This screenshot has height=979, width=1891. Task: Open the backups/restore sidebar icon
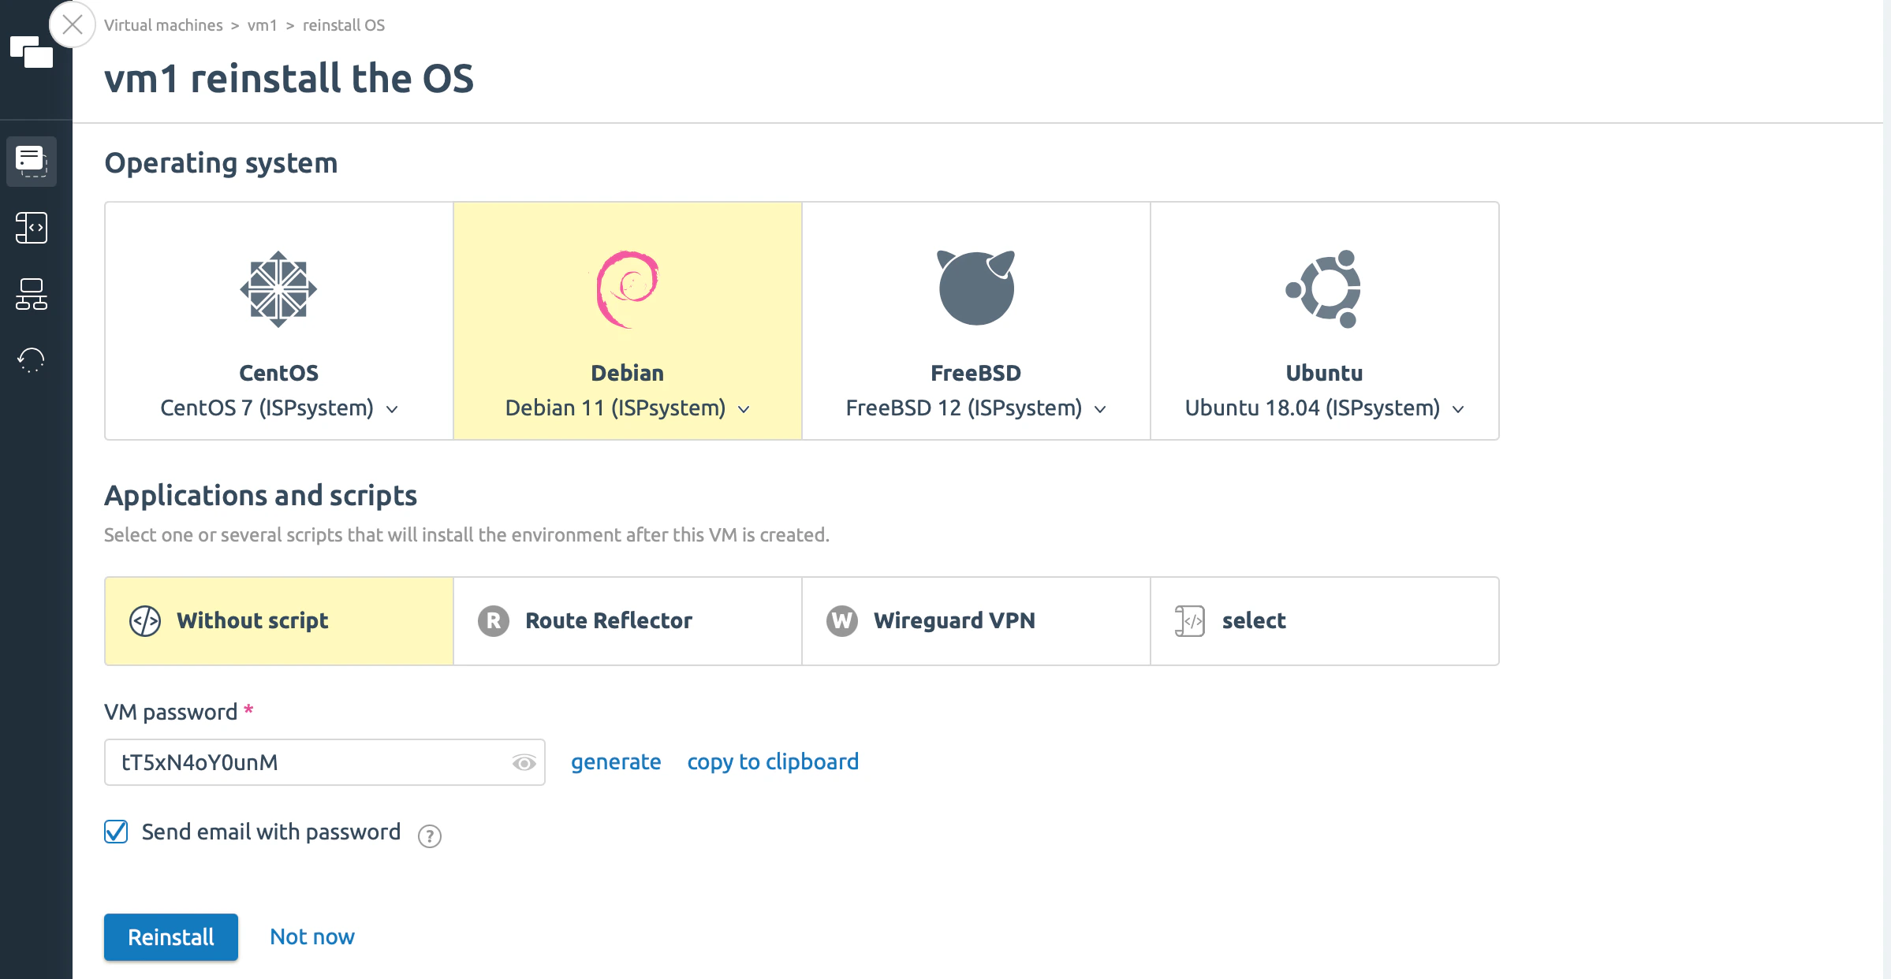[32, 360]
